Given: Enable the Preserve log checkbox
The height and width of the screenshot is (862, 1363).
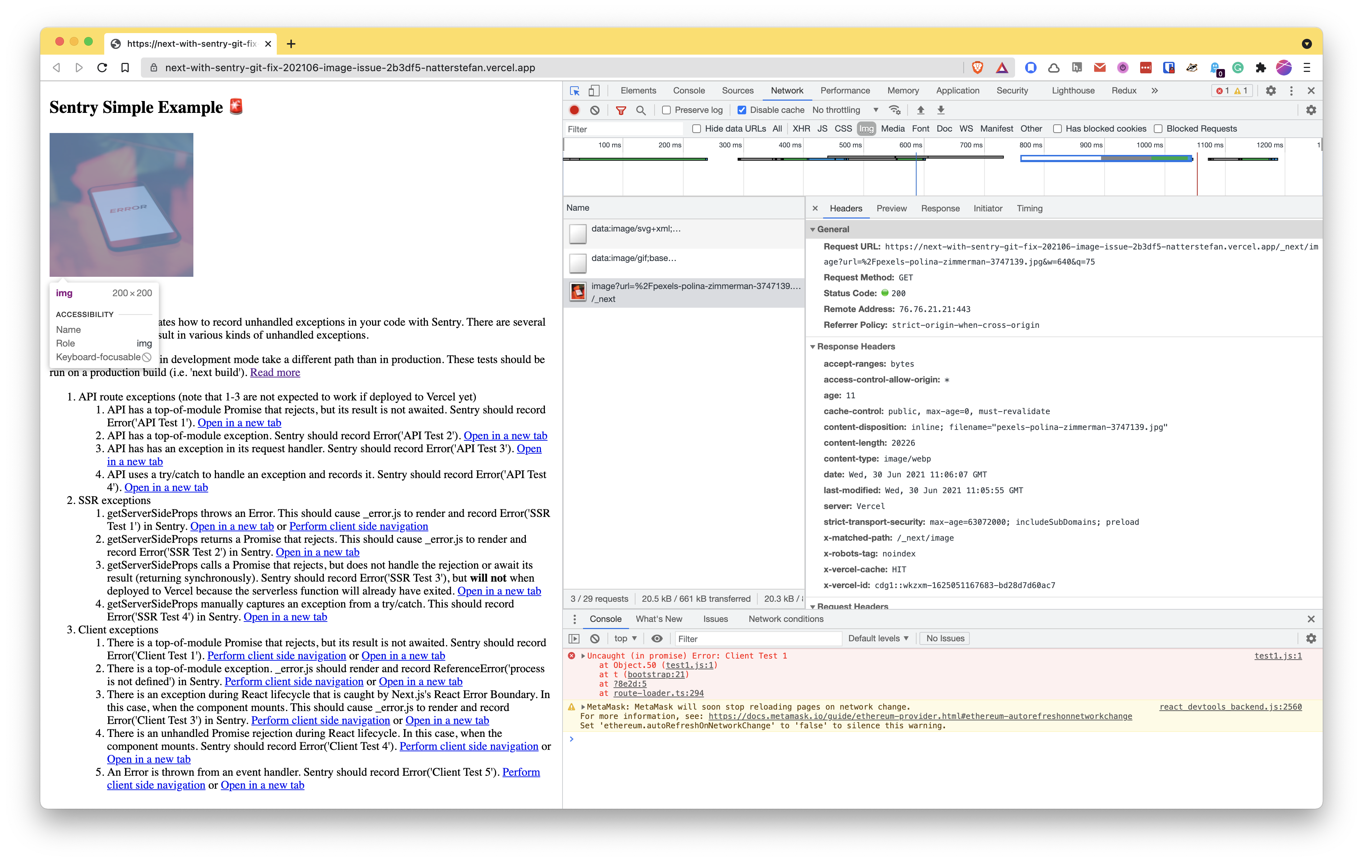Looking at the screenshot, I should [x=666, y=110].
